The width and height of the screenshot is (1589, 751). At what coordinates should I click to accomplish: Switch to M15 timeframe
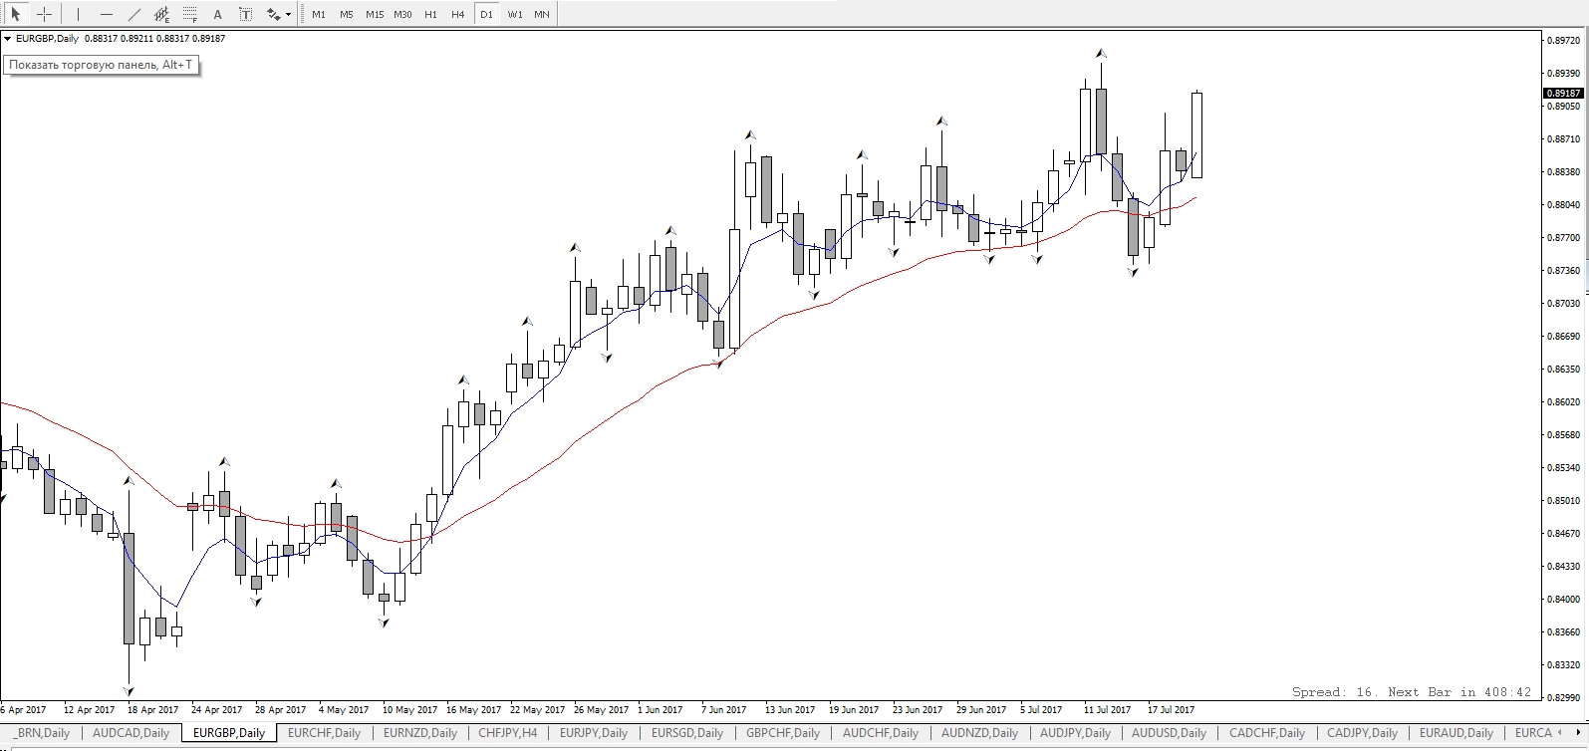pyautogui.click(x=374, y=14)
